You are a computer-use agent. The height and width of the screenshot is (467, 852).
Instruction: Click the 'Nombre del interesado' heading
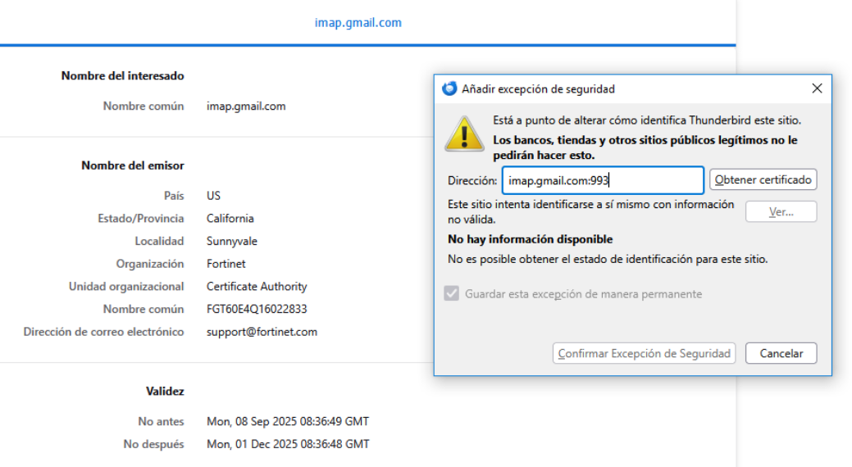click(122, 76)
